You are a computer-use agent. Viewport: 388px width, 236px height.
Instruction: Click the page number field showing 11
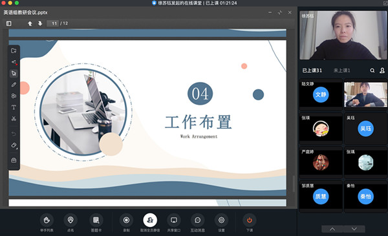[53, 23]
